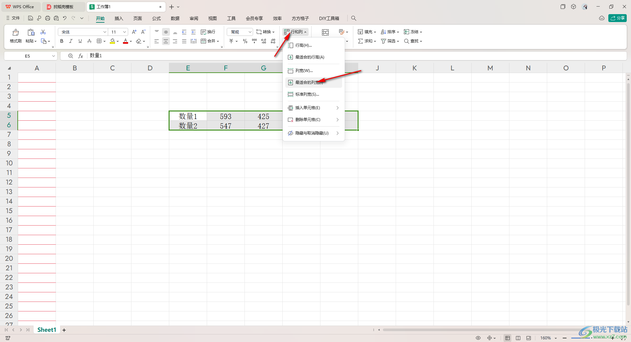Click the Print icon in quick toolbar
631x342 pixels.
tap(48, 18)
